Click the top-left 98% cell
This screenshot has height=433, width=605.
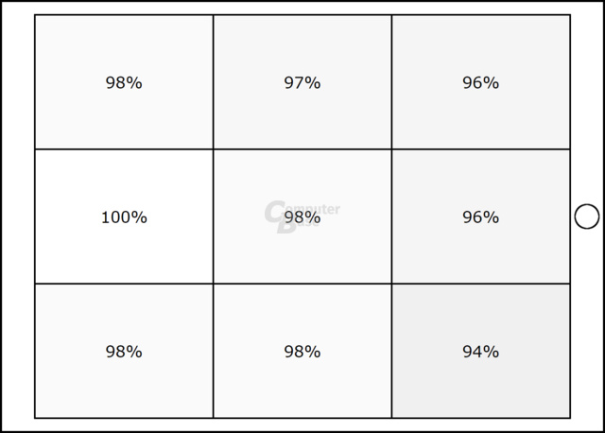pyautogui.click(x=124, y=82)
